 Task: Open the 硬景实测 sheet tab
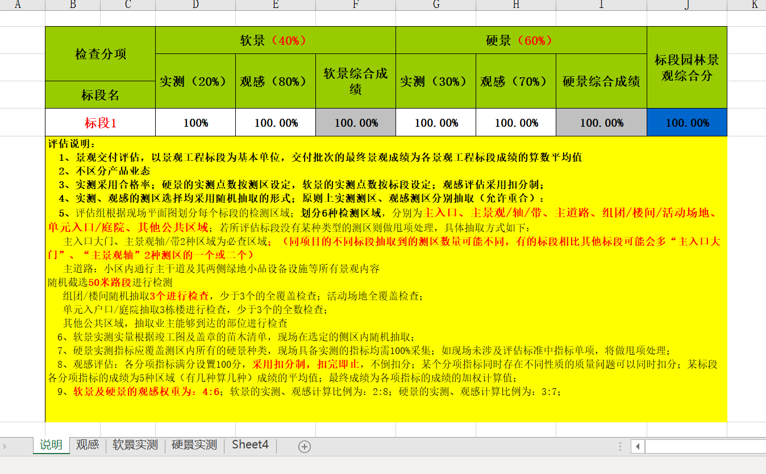194,445
